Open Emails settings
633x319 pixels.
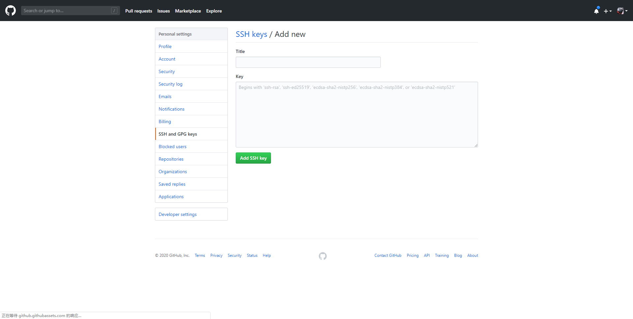point(191,96)
